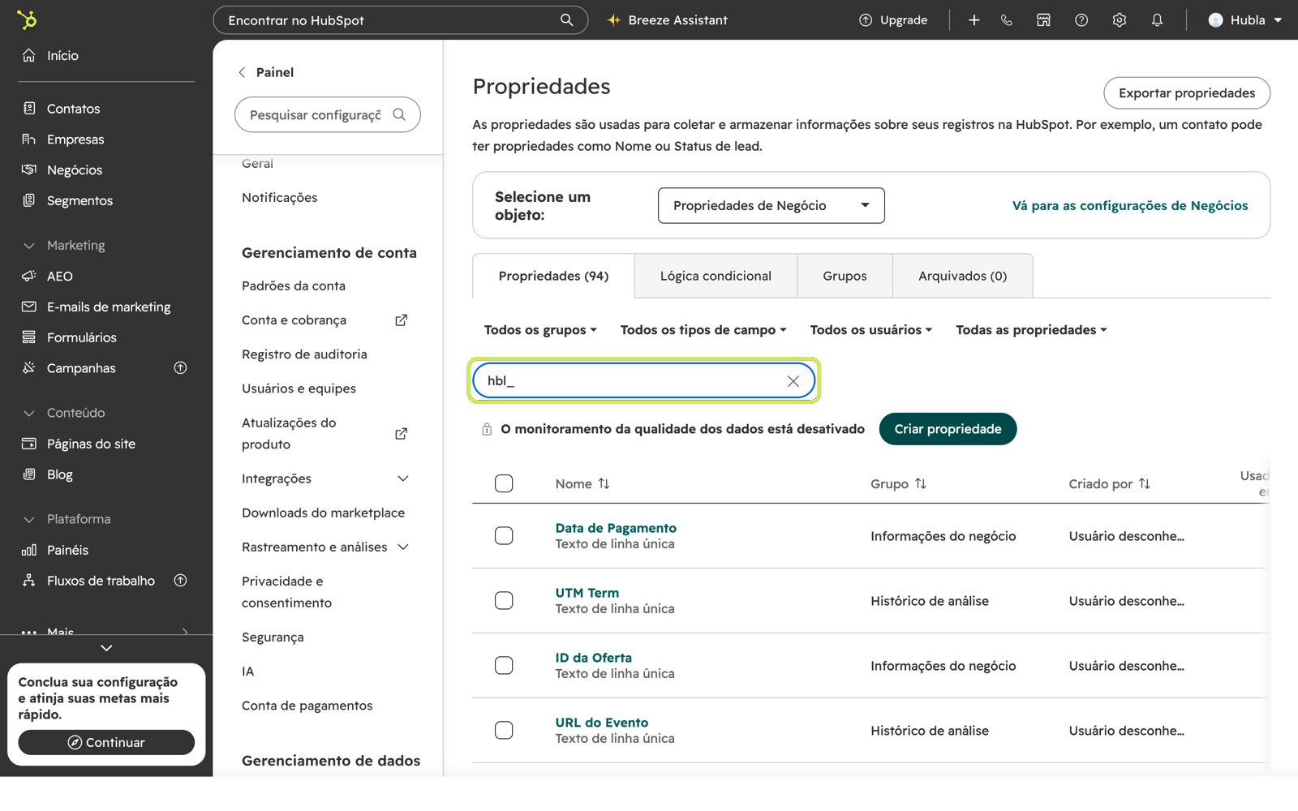
Task: Tick the checkbox for ID da Oferta
Action: coord(504,666)
